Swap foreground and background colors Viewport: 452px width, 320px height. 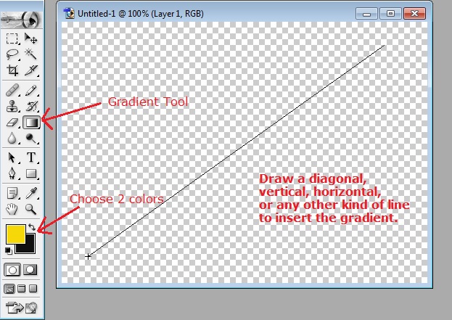[x=32, y=227]
